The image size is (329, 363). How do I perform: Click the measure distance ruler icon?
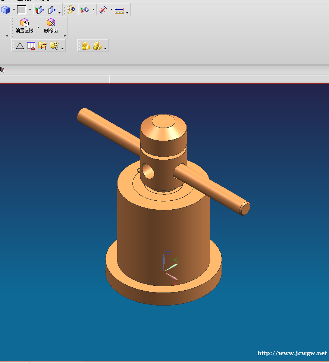click(119, 10)
